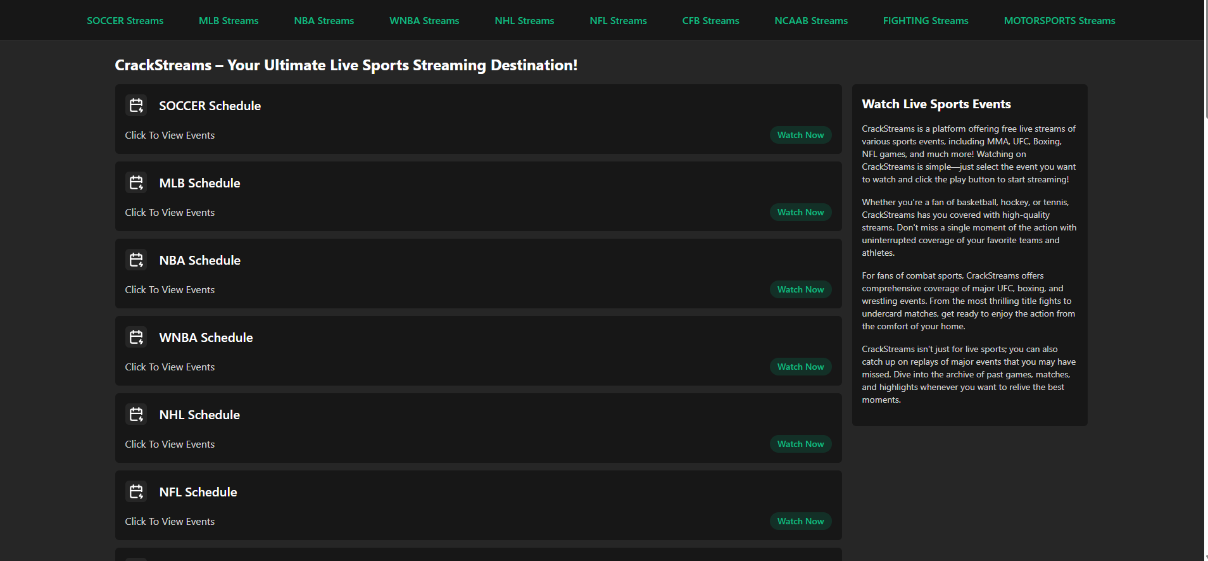This screenshot has height=561, width=1208.
Task: Click the NFL Schedule calendar icon
Action: point(136,491)
